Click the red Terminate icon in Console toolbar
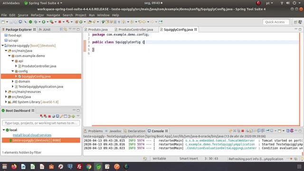Image resolution: width=304 pixels, height=171 pixels. coord(243,131)
